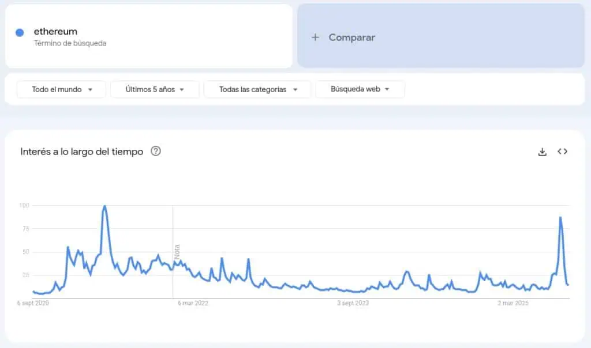Click the Interés a lo largo del tiempo title
591x348 pixels.
[x=82, y=152]
